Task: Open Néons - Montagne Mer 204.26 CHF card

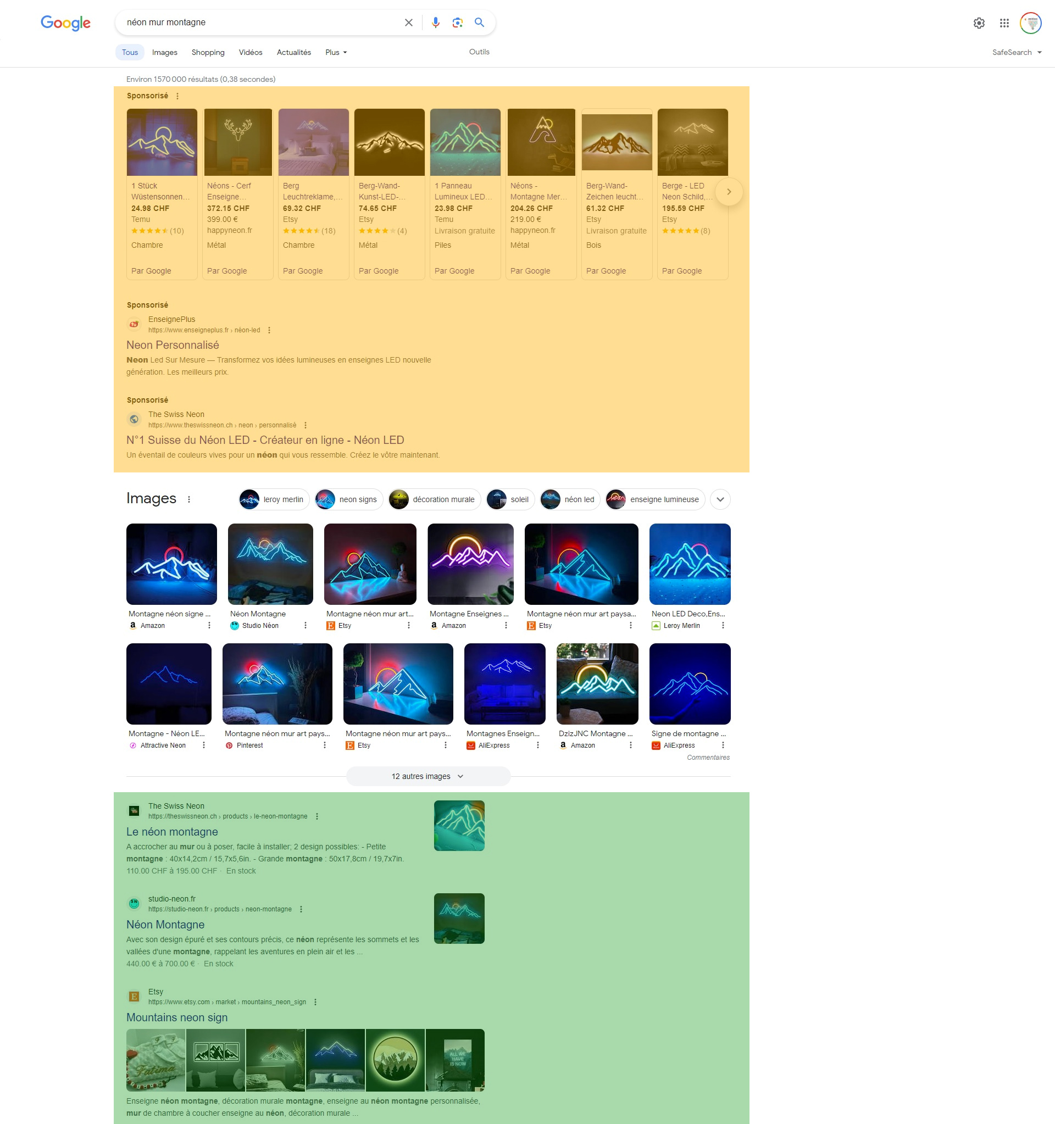Action: 541,194
